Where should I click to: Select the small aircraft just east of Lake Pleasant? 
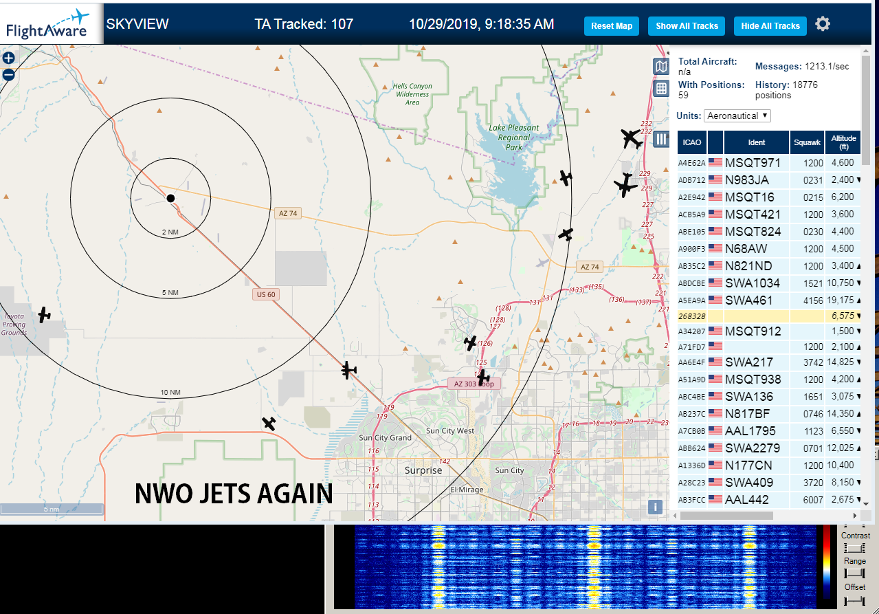coord(566,178)
